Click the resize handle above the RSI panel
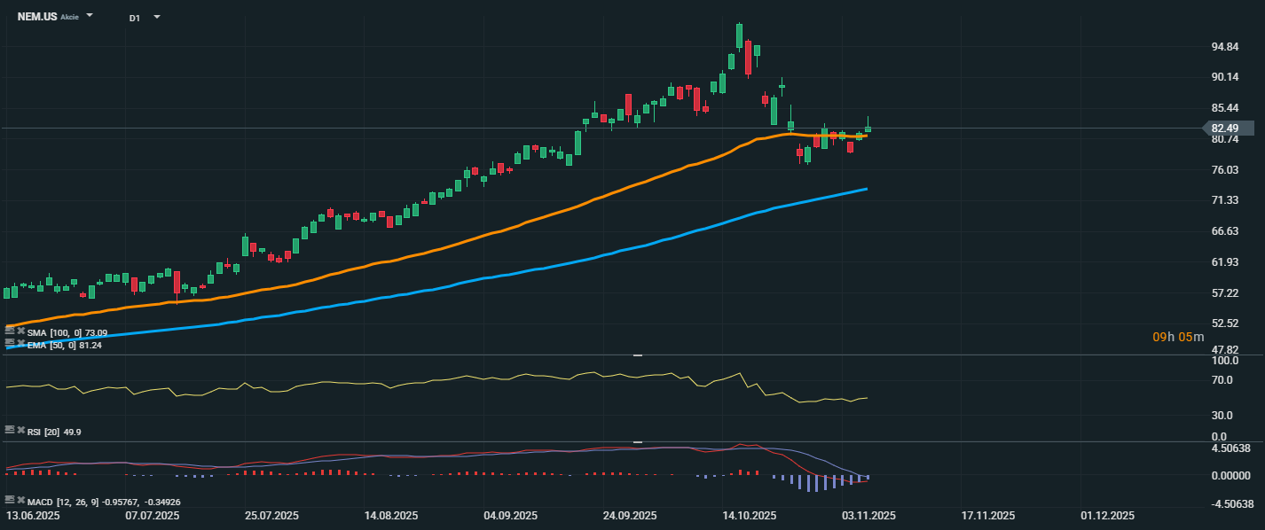This screenshot has width=1265, height=530. click(x=637, y=355)
